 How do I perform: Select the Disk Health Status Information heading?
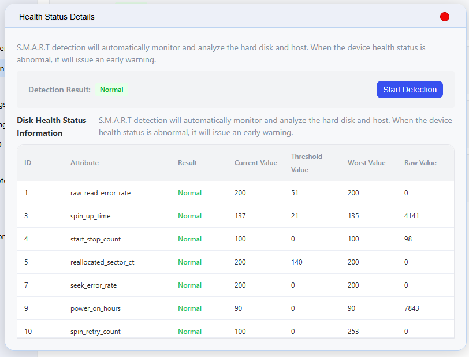click(x=51, y=127)
